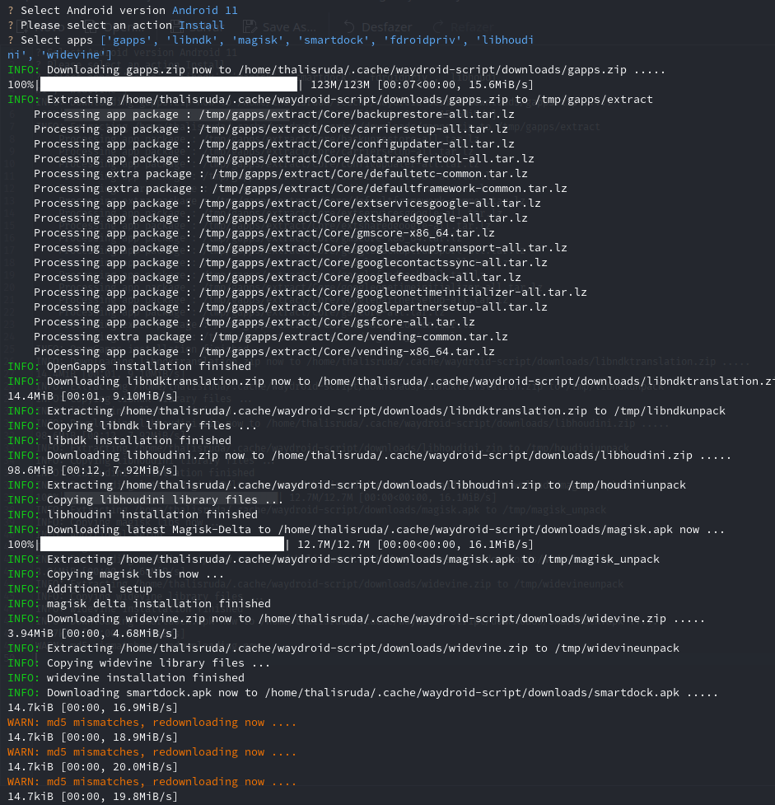Screen dimensions: 775x805
Task: Click the 'Install' action answer
Action: [202, 26]
